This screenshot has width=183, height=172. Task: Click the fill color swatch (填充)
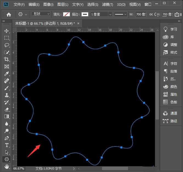pyautogui.click(x=66, y=14)
